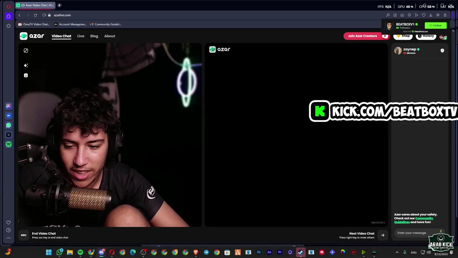Open the Blog nav item
Screen dimensions: 458x258
(x=94, y=36)
